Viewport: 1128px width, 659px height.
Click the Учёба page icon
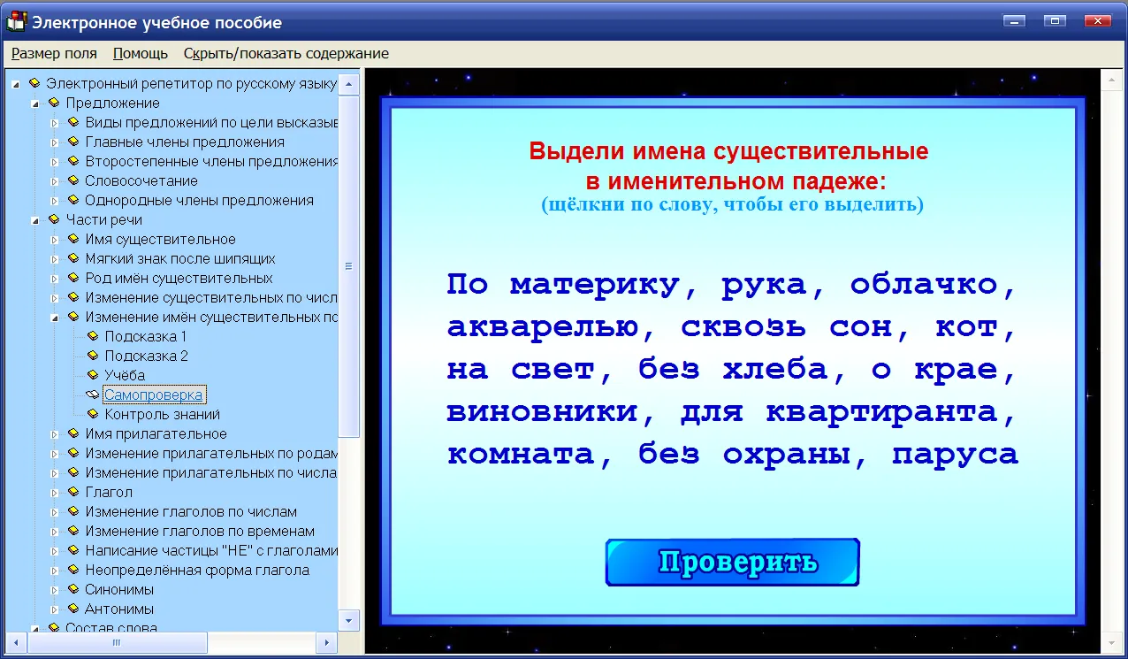pos(93,375)
